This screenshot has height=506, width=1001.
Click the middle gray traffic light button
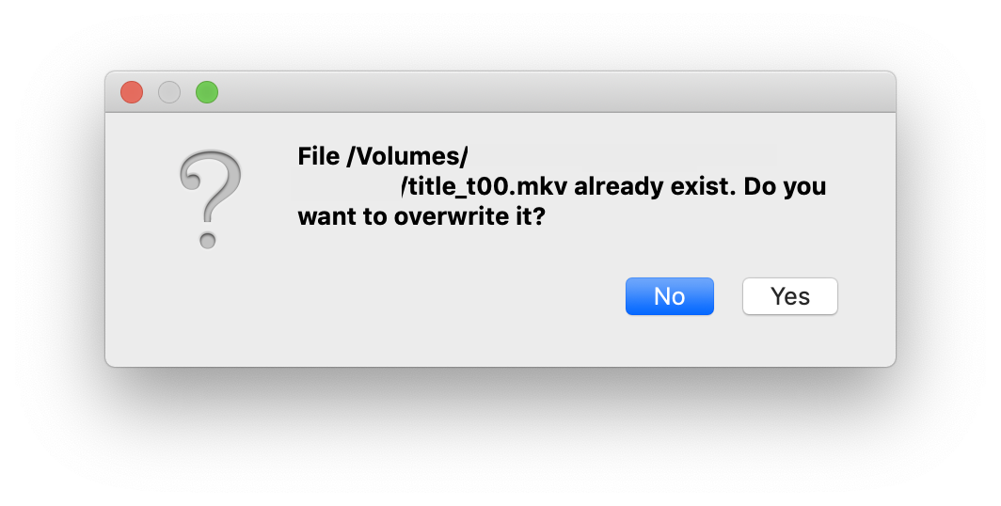(x=169, y=92)
